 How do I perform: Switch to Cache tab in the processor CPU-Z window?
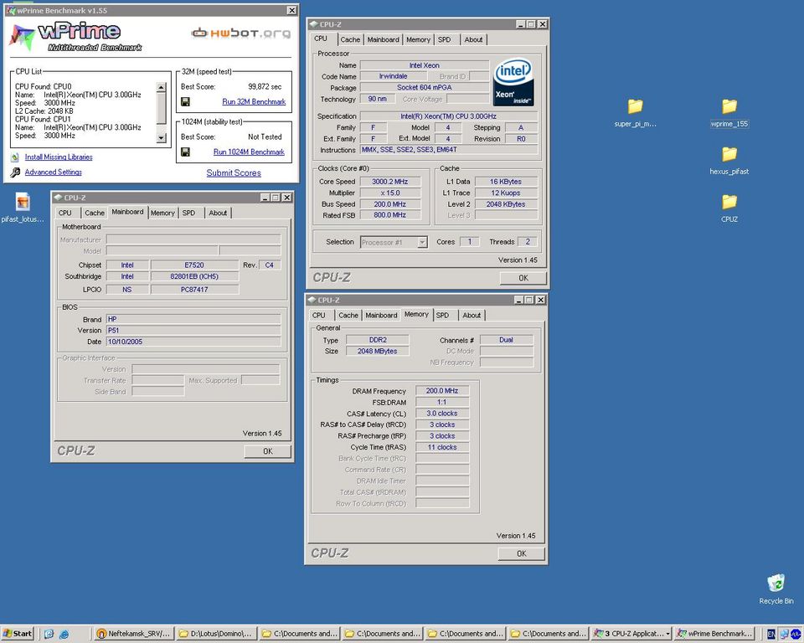point(350,39)
